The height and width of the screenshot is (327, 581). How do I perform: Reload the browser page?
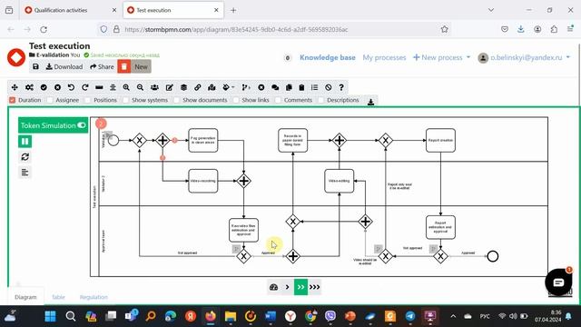click(x=44, y=29)
